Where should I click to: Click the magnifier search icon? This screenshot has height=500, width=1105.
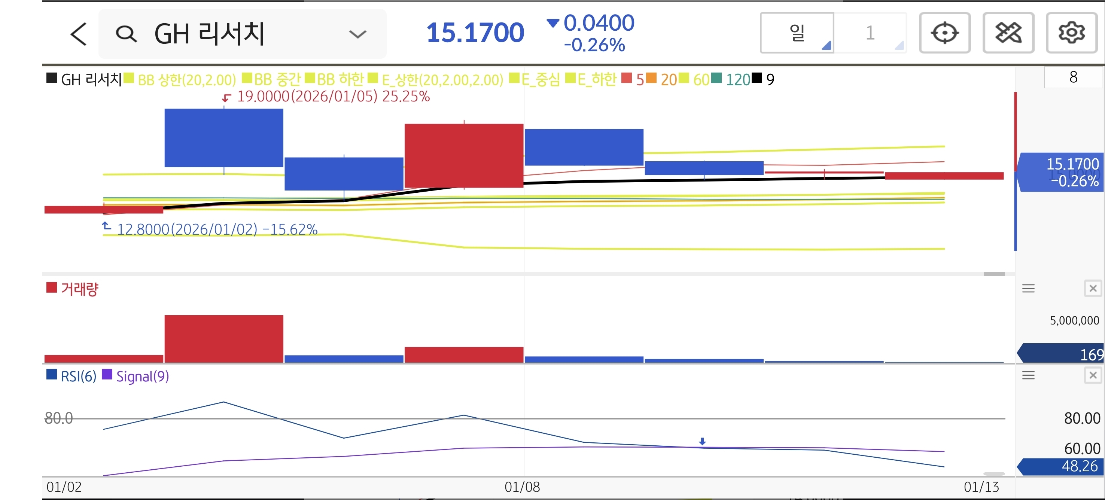pos(126,34)
